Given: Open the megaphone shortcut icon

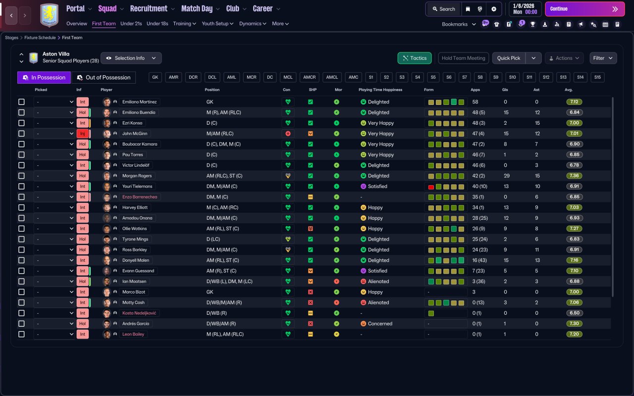Looking at the screenshot, I should 581,24.
